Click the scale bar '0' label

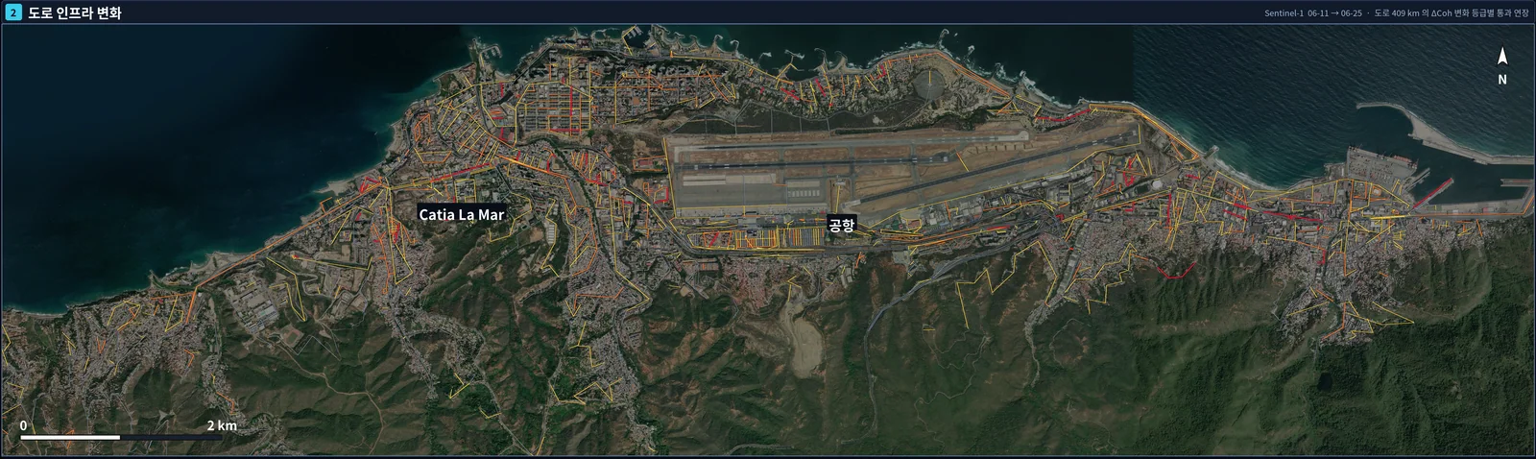coord(23,425)
